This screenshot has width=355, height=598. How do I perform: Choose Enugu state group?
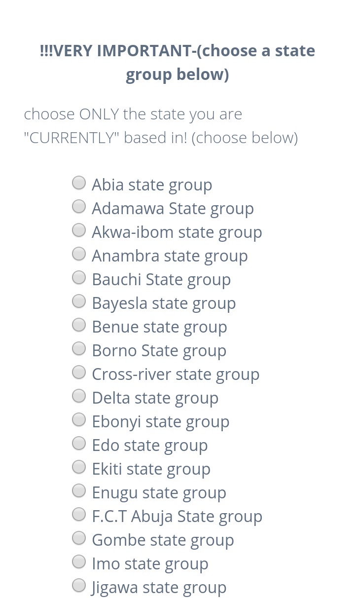click(79, 491)
